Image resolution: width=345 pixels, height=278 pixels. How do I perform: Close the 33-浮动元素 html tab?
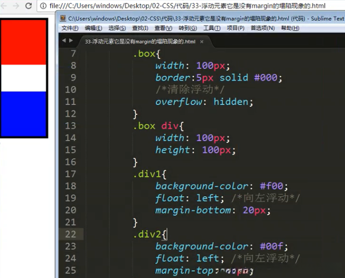(x=202, y=42)
